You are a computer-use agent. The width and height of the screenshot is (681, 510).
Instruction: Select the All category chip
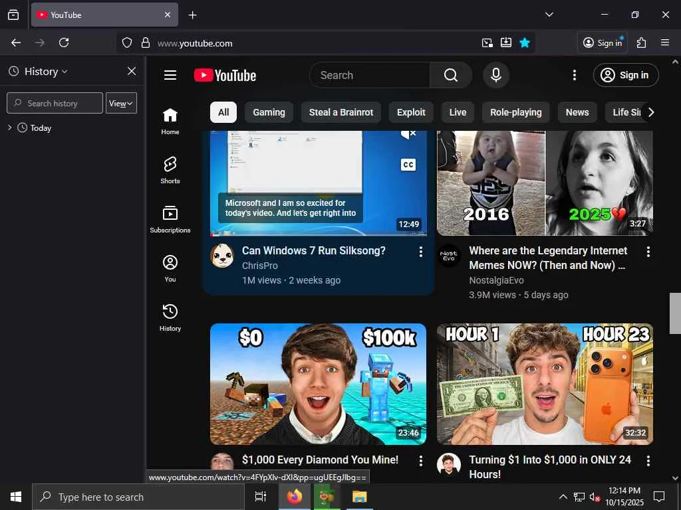click(x=223, y=112)
